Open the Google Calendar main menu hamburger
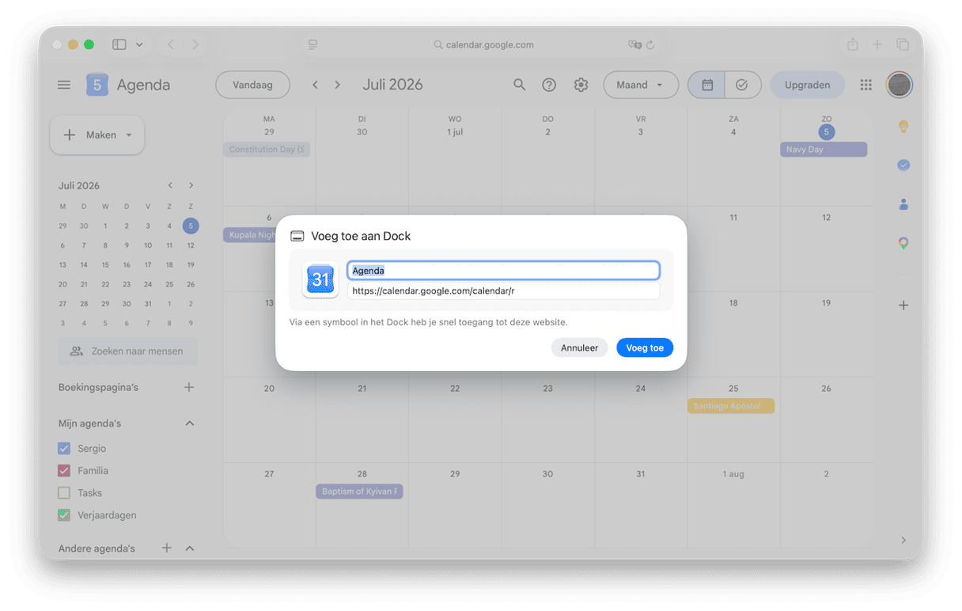 click(x=64, y=85)
